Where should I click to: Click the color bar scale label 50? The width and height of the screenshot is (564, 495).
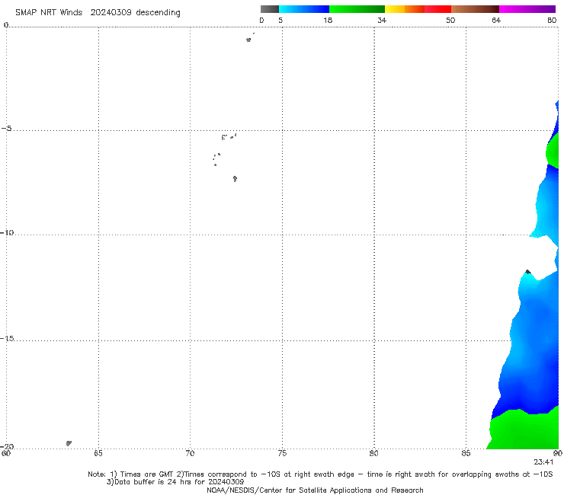click(450, 20)
